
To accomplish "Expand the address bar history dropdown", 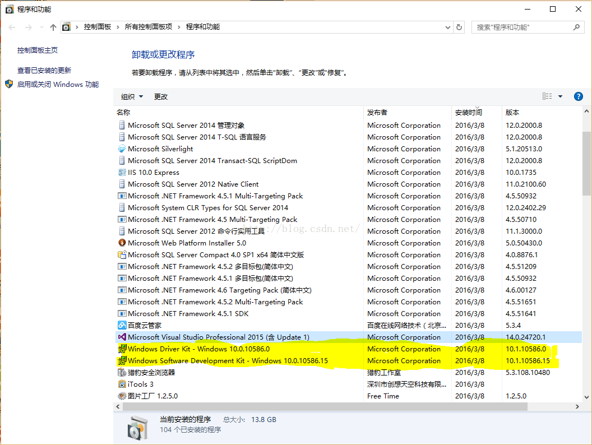I will pyautogui.click(x=448, y=27).
